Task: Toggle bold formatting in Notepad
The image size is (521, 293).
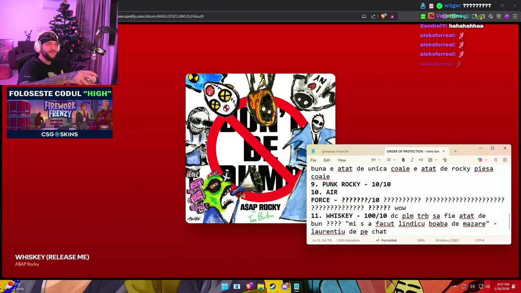Action: pos(403,160)
